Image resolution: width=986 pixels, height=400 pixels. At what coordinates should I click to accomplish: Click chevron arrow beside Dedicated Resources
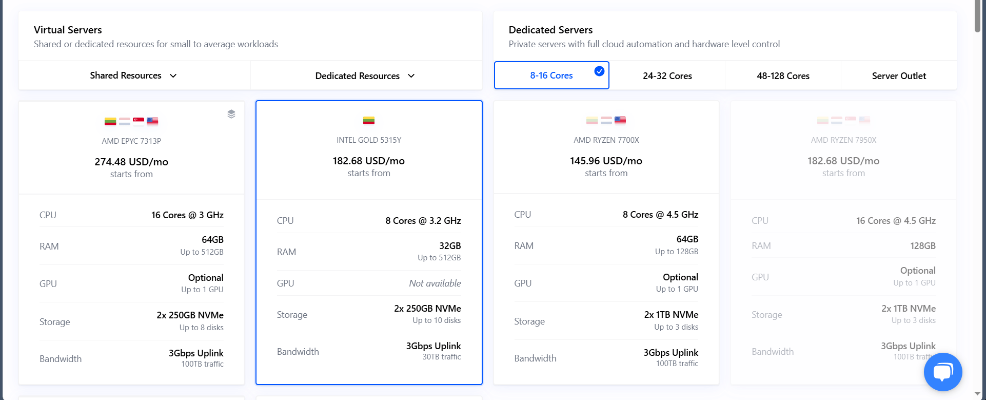tap(411, 76)
